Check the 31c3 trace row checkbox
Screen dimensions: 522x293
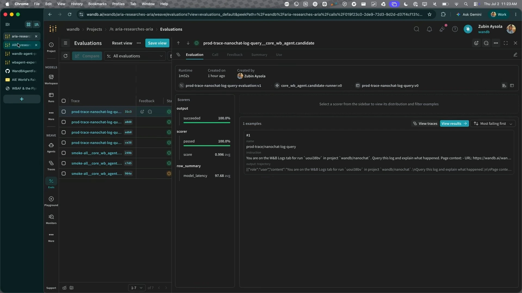click(64, 112)
